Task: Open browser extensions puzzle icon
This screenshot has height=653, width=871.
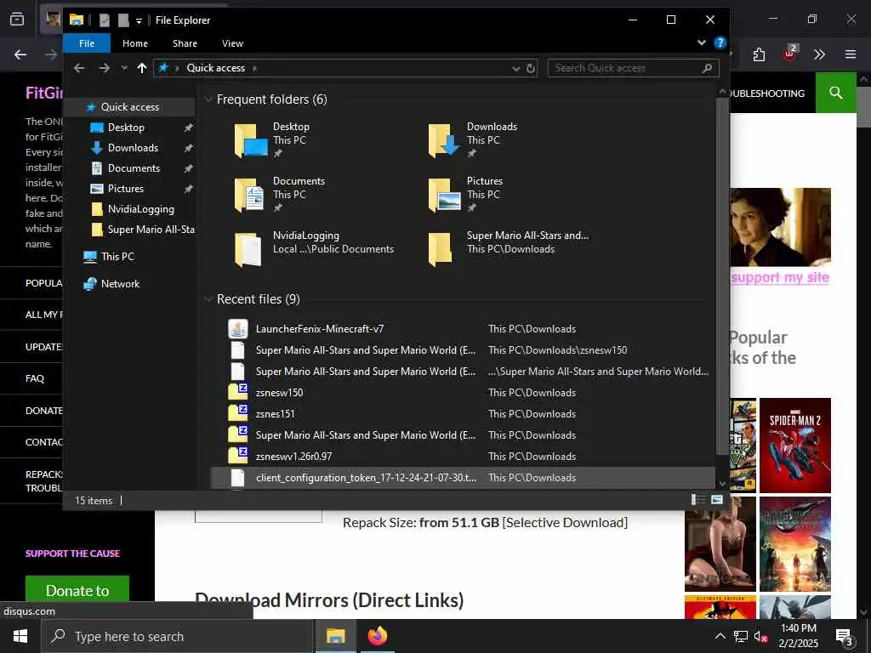Action: (759, 54)
